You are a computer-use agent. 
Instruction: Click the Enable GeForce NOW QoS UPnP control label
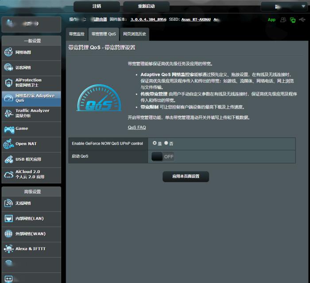pyautogui.click(x=107, y=143)
